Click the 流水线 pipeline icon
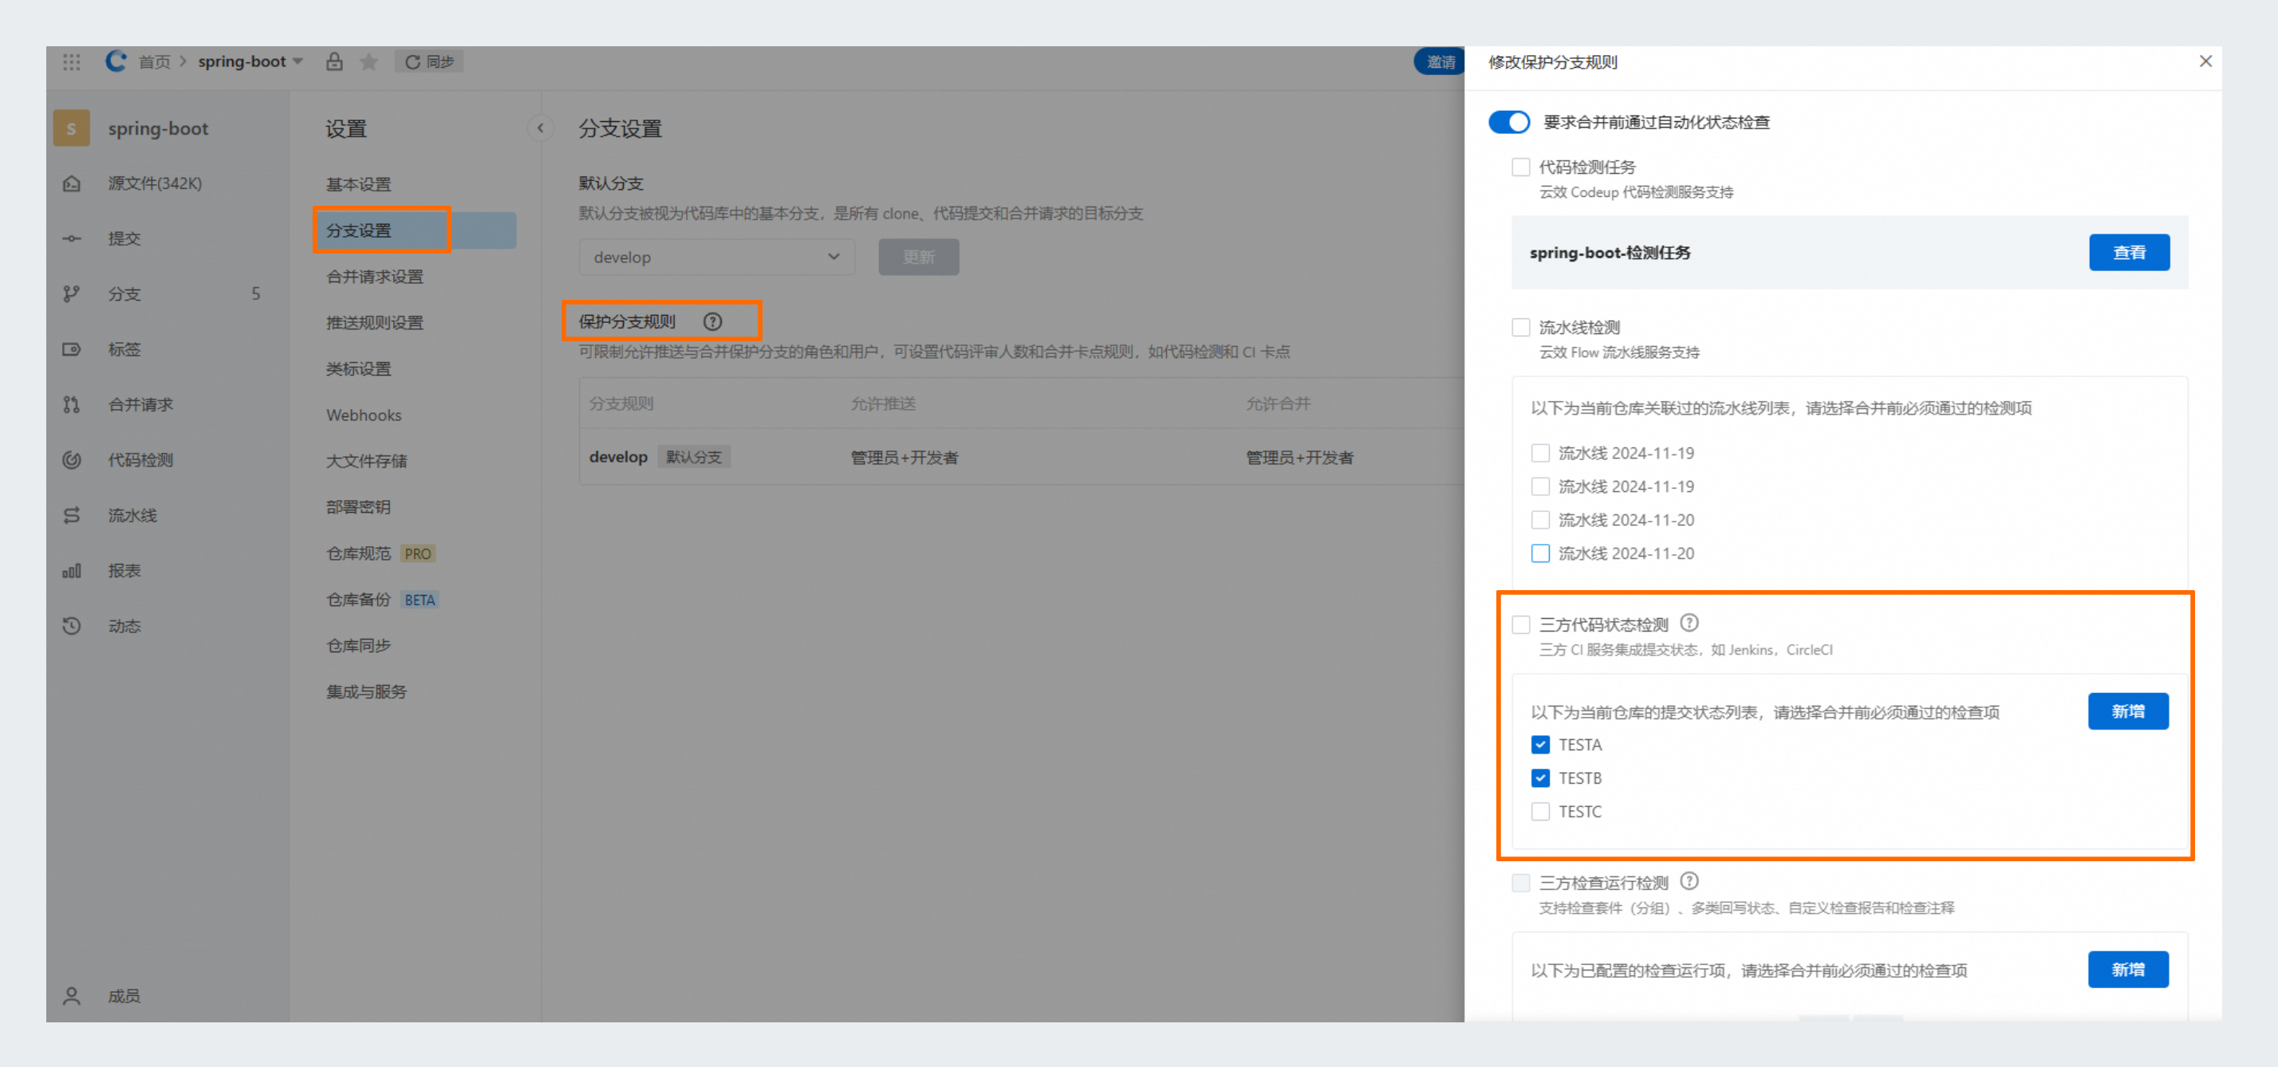Viewport: 2278px width, 1067px height. [x=72, y=515]
